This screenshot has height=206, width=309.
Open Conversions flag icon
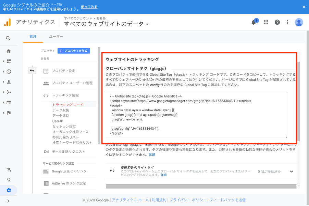[9, 113]
